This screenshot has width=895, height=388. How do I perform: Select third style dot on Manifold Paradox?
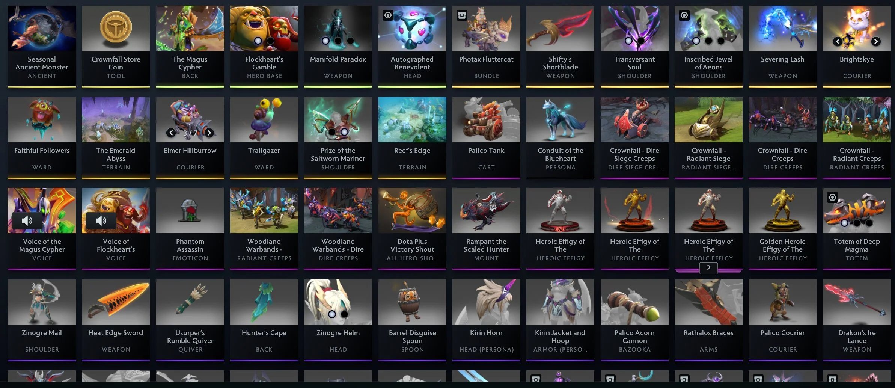tap(350, 41)
